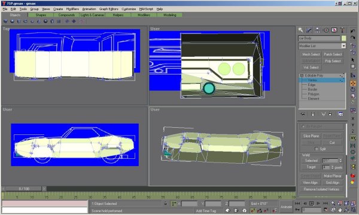Viewport: 359px width, 215px height.
Task: Click the Poly Select button
Action: [x=333, y=61]
